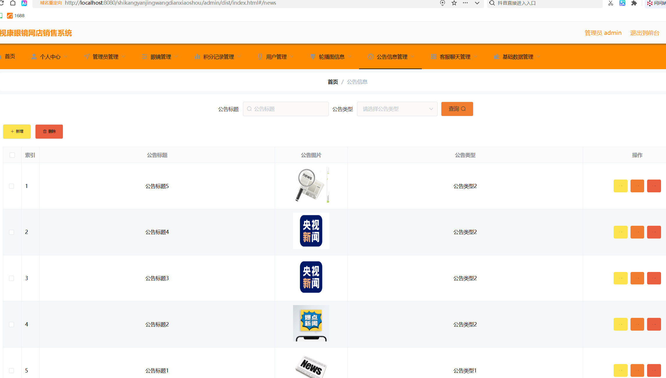Go to 首页 in the navigation bar
Image resolution: width=666 pixels, height=378 pixels.
[x=10, y=56]
